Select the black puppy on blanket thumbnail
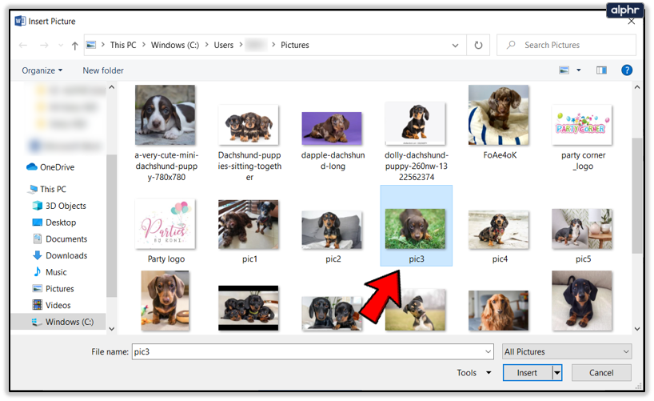 point(582,301)
